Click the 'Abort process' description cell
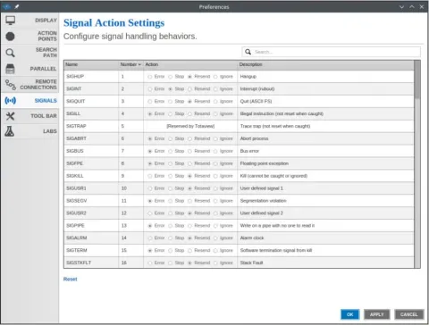This screenshot has width=429, height=325. click(325, 138)
